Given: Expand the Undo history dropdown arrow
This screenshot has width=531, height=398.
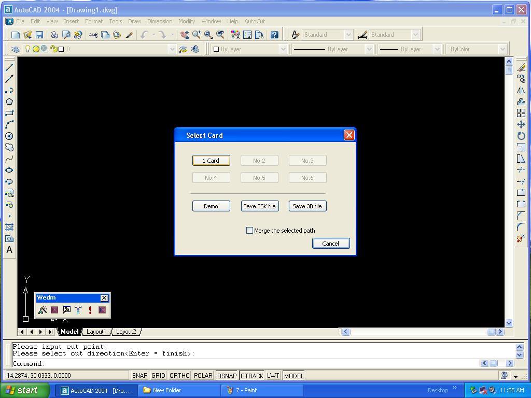Looking at the screenshot, I should tap(153, 35).
